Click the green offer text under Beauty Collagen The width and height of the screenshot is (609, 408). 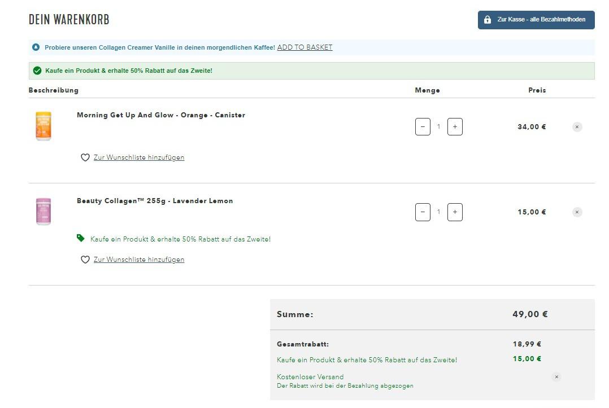click(x=180, y=239)
